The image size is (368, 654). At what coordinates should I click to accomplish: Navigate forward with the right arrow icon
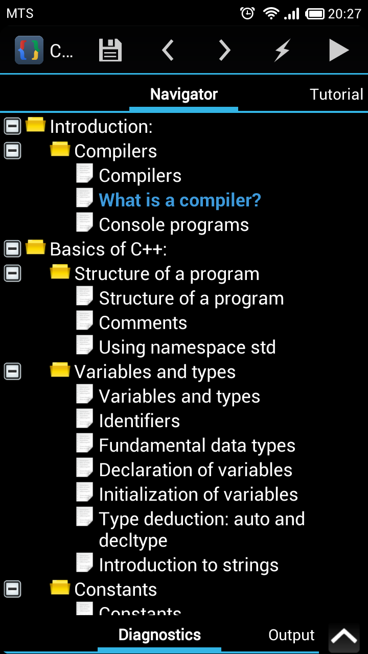[224, 50]
